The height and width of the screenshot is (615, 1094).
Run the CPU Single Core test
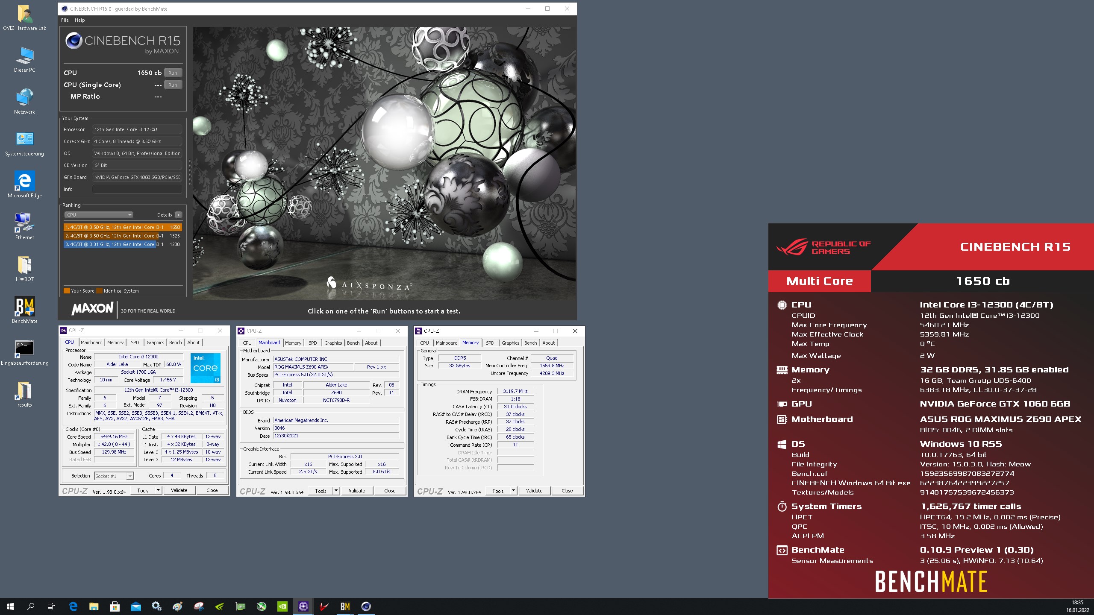click(x=173, y=85)
